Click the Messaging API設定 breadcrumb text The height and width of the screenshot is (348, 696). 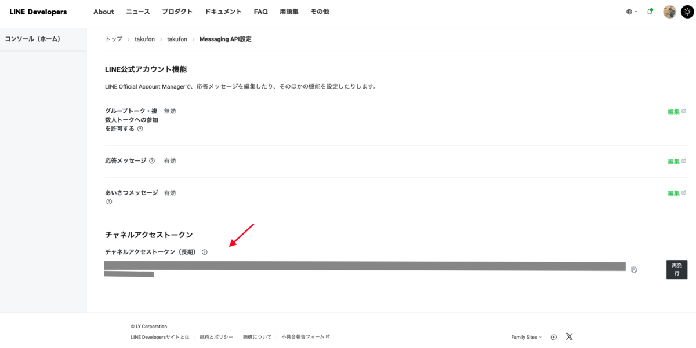(226, 39)
